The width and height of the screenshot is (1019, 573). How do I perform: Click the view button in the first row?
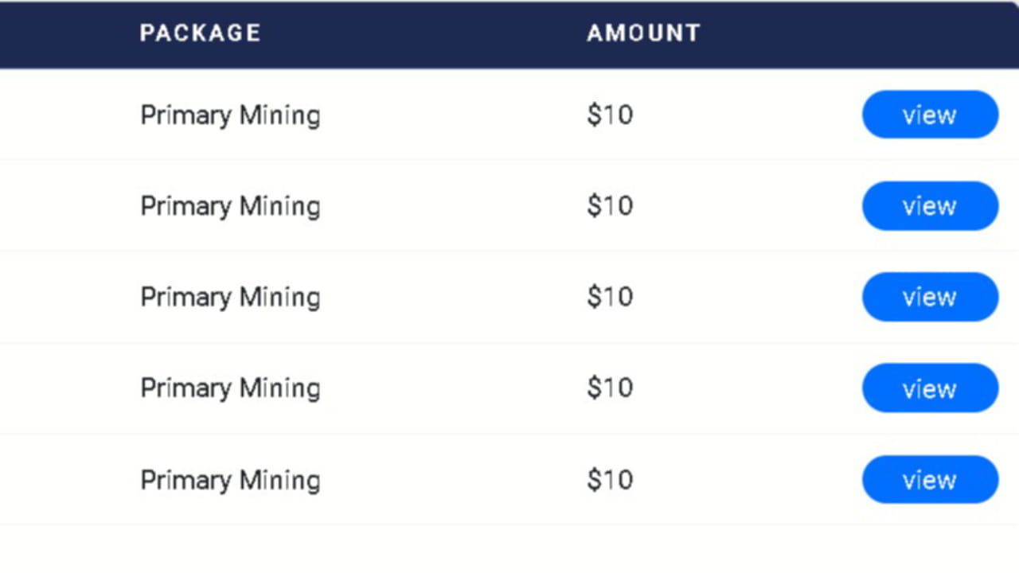click(x=930, y=115)
